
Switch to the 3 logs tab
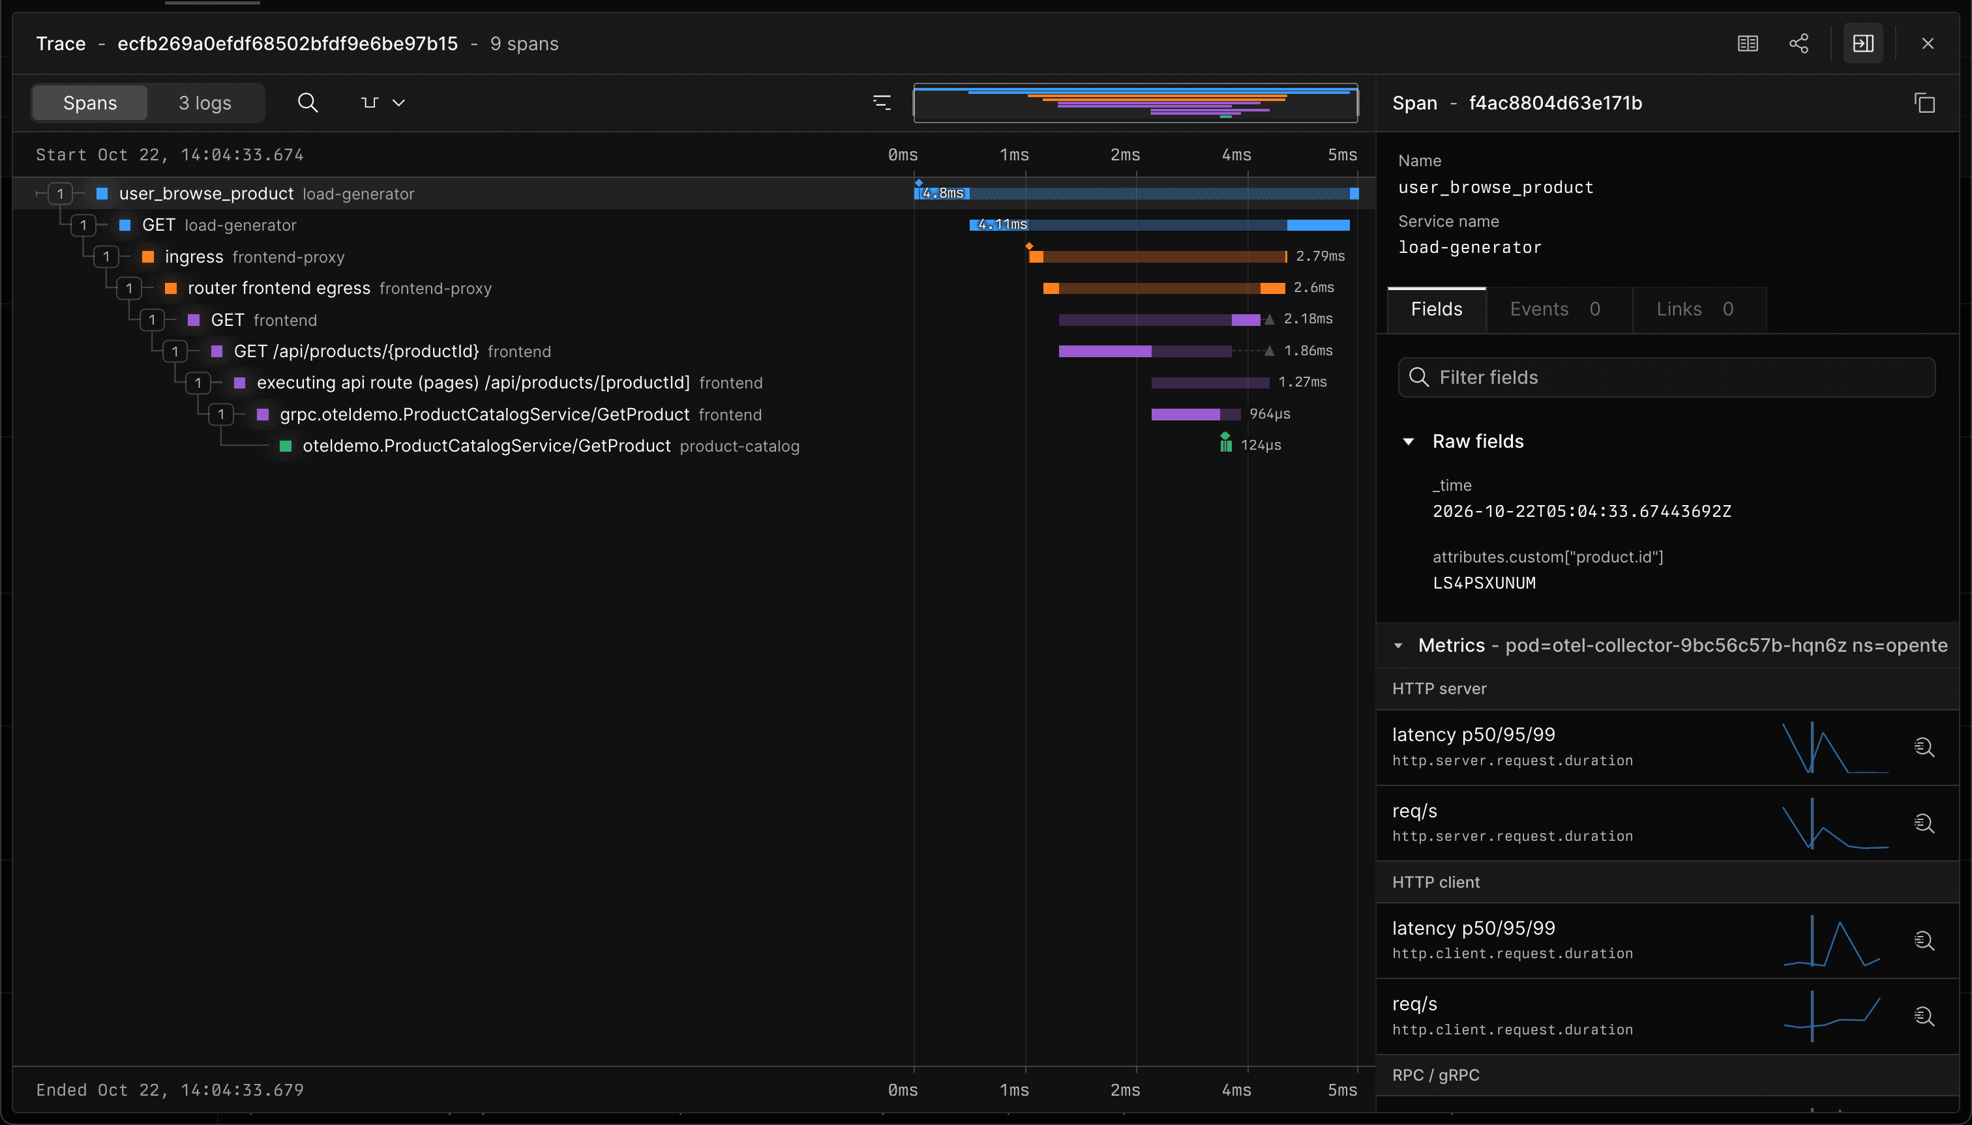pos(205,103)
